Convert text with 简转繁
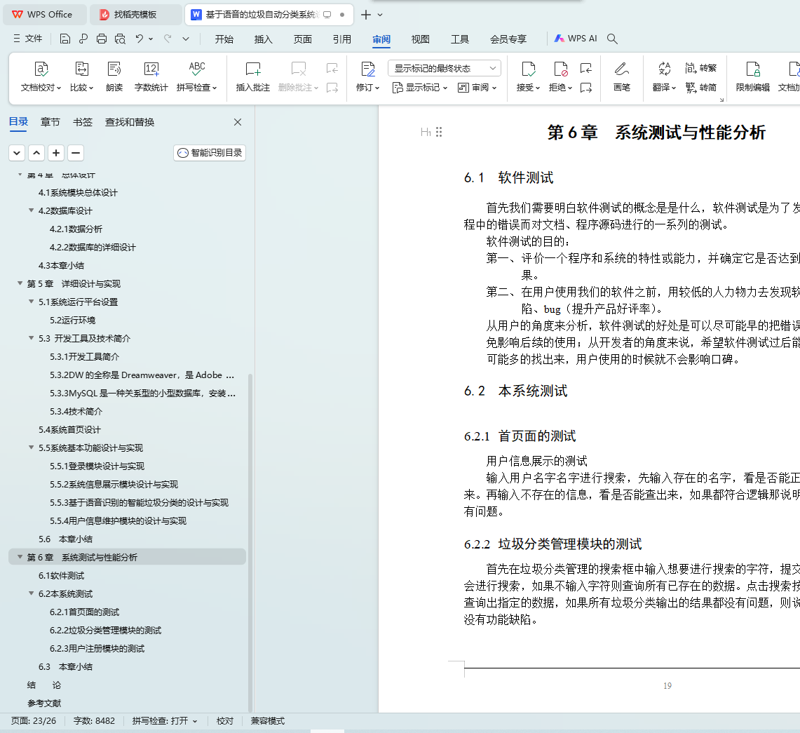Screen dimensions: 800x733 [701, 68]
